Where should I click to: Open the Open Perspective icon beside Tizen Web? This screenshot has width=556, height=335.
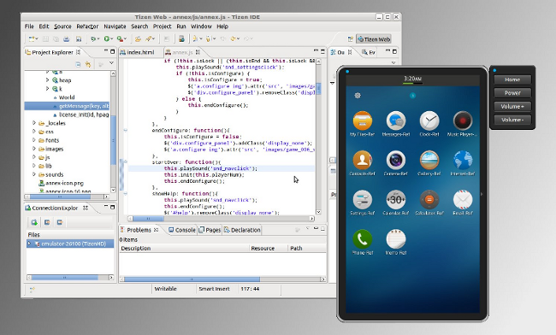(351, 39)
